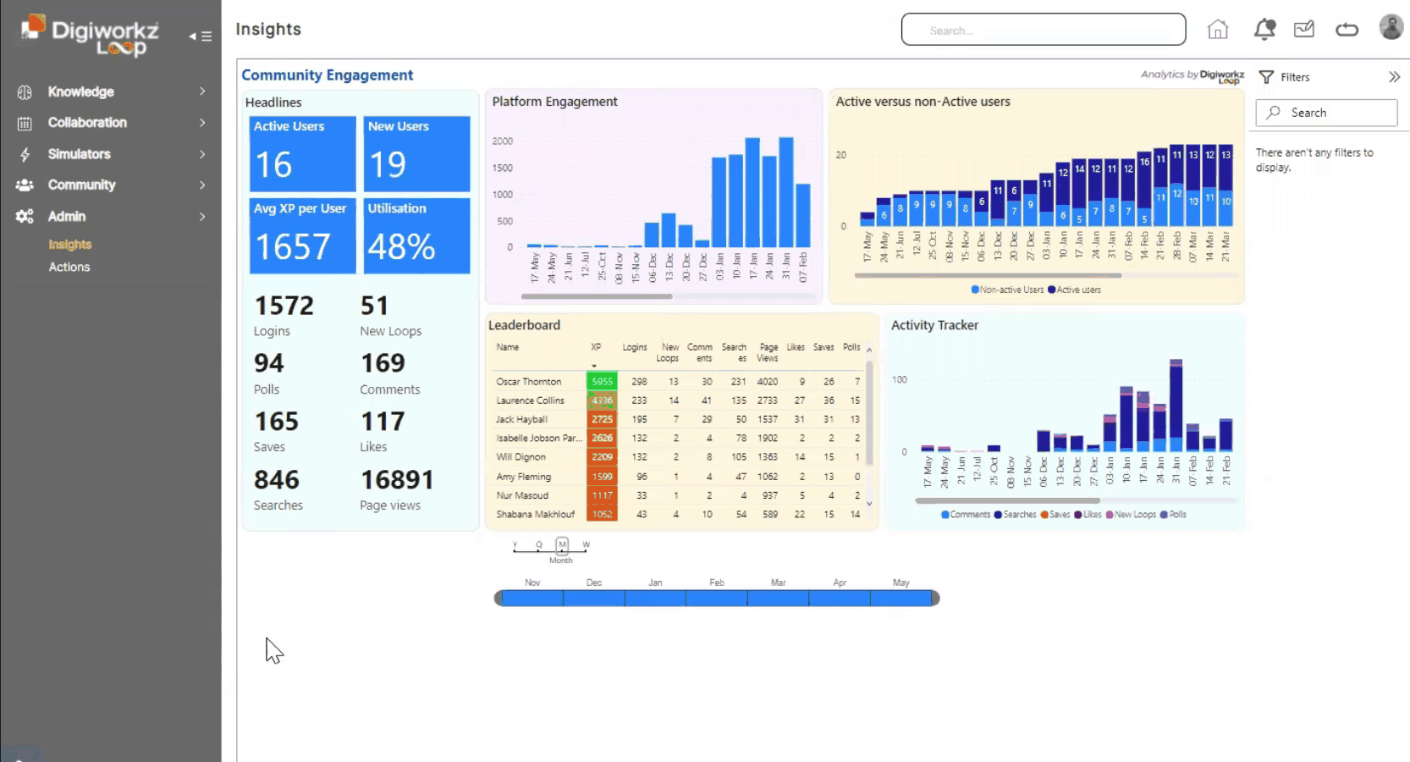The width and height of the screenshot is (1410, 762).
Task: Toggle the Polls legend item in Activity Tracker
Action: [x=1173, y=515]
